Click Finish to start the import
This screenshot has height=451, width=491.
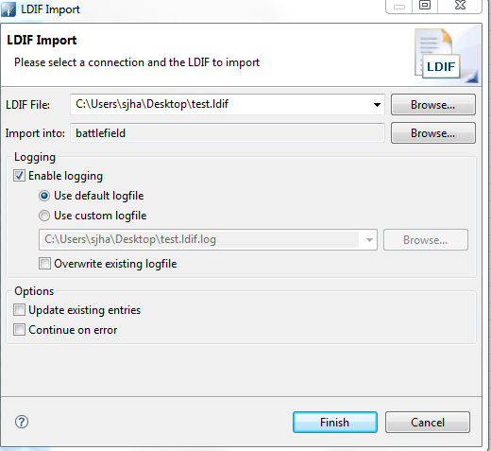pos(335,422)
